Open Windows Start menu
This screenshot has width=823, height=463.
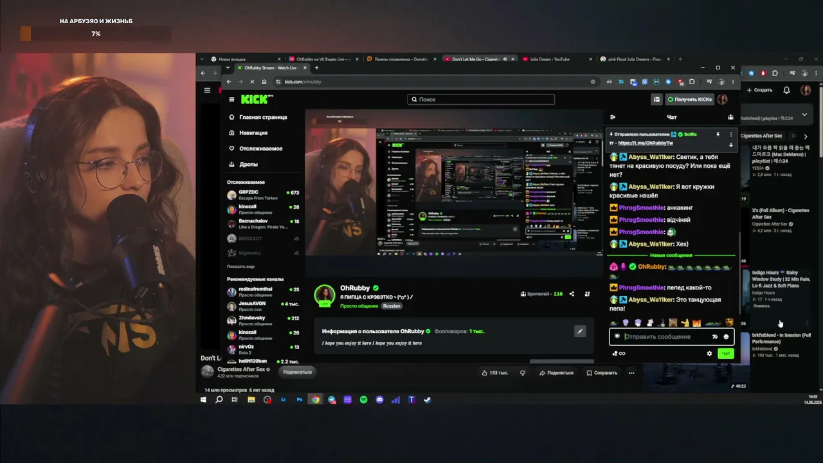click(203, 399)
